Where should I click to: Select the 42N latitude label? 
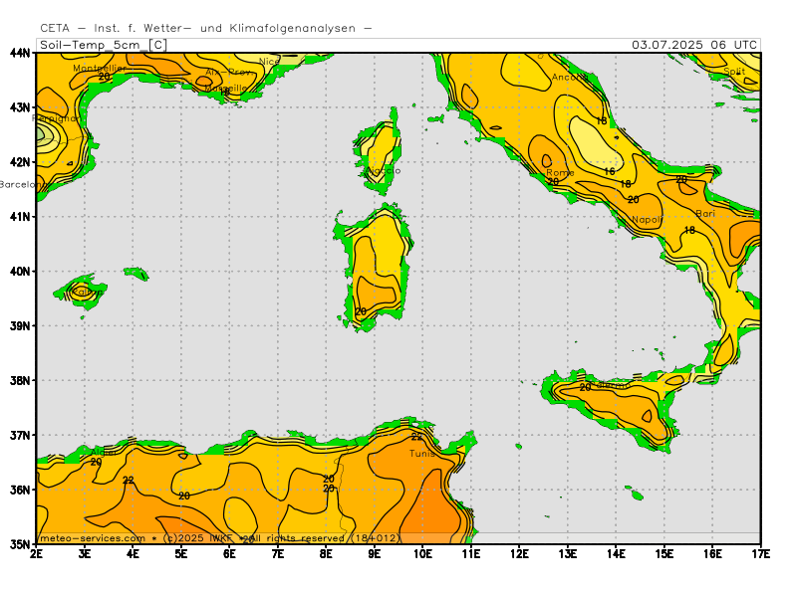[x=20, y=162]
